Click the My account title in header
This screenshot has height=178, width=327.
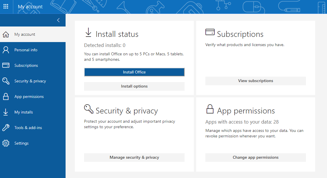click(x=30, y=7)
